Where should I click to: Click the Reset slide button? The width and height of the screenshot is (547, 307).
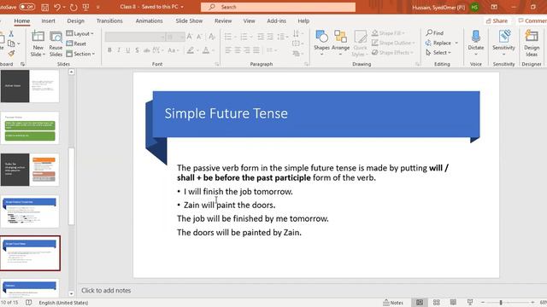[76, 43]
